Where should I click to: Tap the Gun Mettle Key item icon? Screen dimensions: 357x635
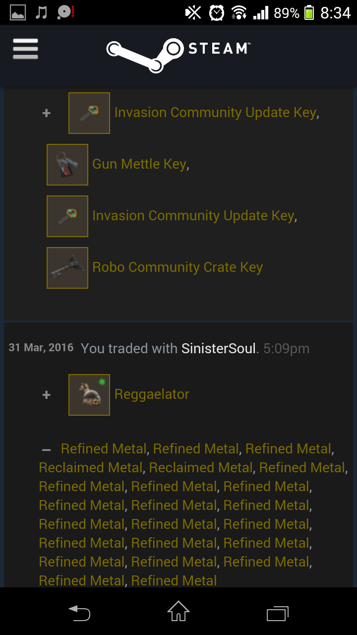click(x=67, y=165)
